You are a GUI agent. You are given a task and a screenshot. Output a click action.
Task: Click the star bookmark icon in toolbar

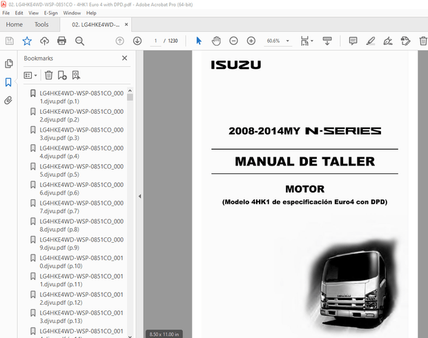[27, 41]
